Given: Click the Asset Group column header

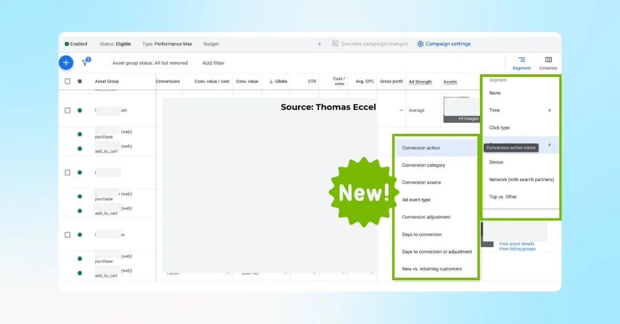Looking at the screenshot, I should point(107,82).
